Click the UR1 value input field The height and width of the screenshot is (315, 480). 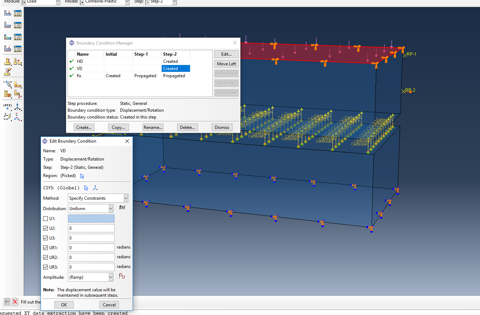pyautogui.click(x=91, y=247)
